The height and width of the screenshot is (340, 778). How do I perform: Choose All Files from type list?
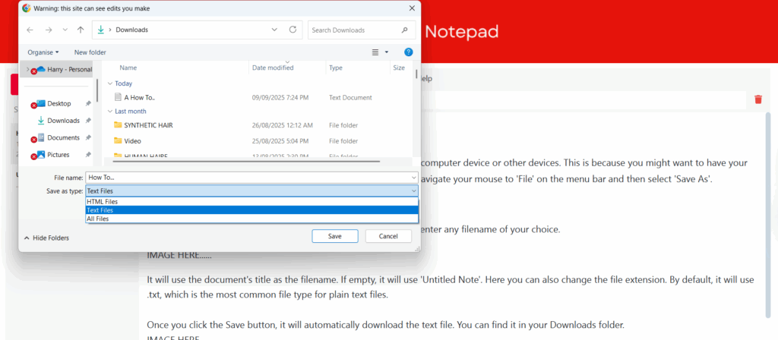pos(97,219)
